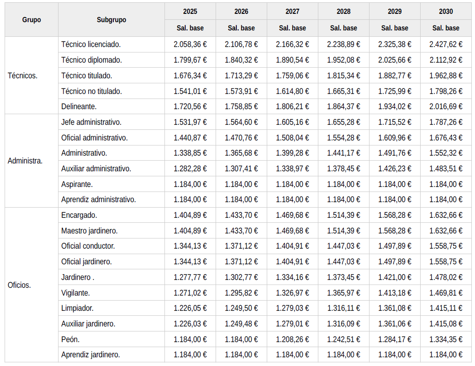
Task: Select the 2025 year header cell
Action: click(x=190, y=12)
